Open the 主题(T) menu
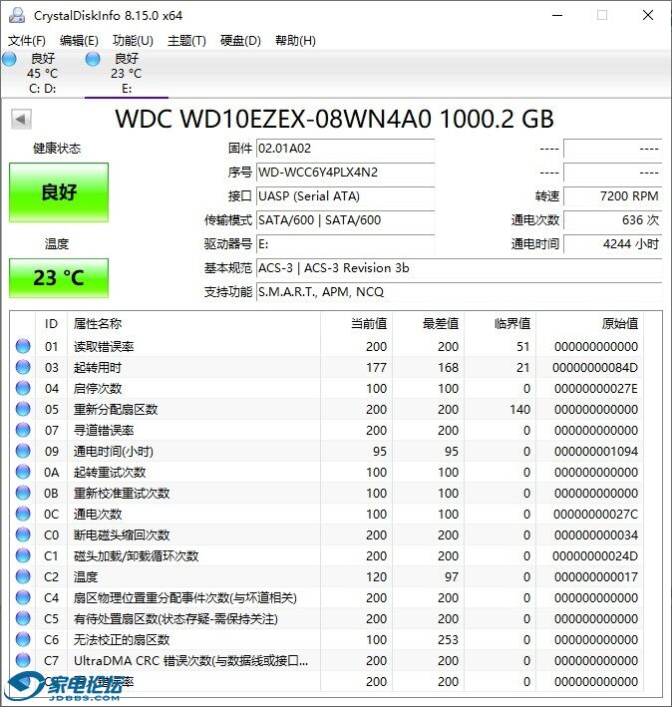The width and height of the screenshot is (672, 707). (186, 41)
